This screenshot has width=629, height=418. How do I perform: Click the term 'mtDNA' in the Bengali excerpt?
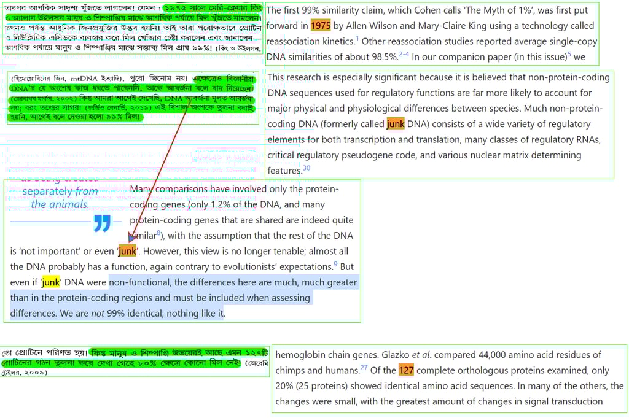pyautogui.click(x=85, y=79)
